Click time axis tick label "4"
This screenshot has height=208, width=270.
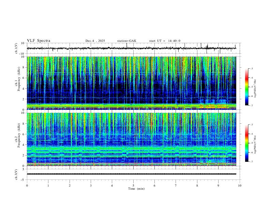[x=112, y=186]
